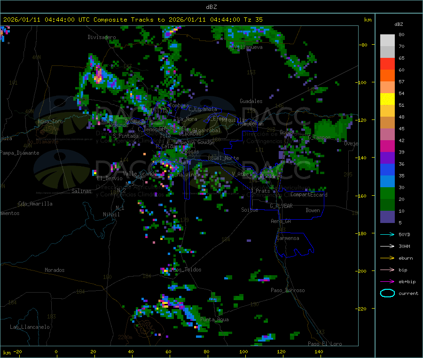Image resolution: width=423 pixels, height=358 pixels.
Task: Click the 100 km bottom axis label
Action: [243, 351]
